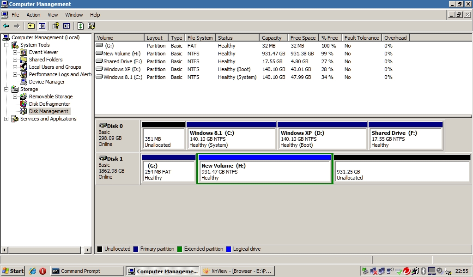Select the 351 MB Unallocated block on Disk 0
Image resolution: width=473 pixels, height=277 pixels.
click(163, 136)
